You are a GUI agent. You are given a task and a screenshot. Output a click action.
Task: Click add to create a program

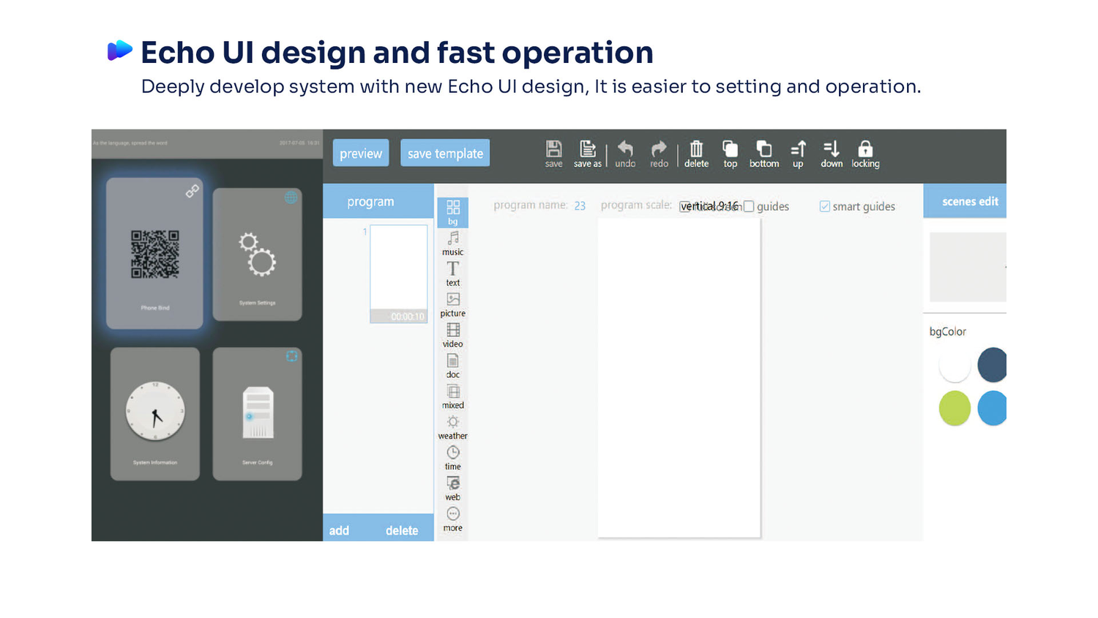[339, 530]
